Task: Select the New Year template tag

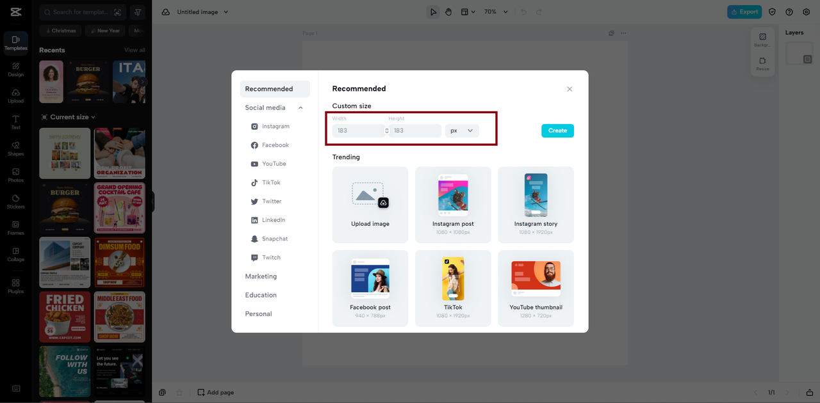Action: (104, 31)
